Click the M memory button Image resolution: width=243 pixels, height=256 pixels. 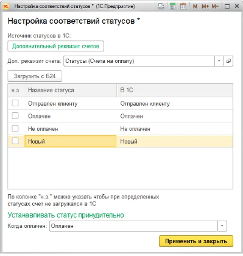(195, 7)
